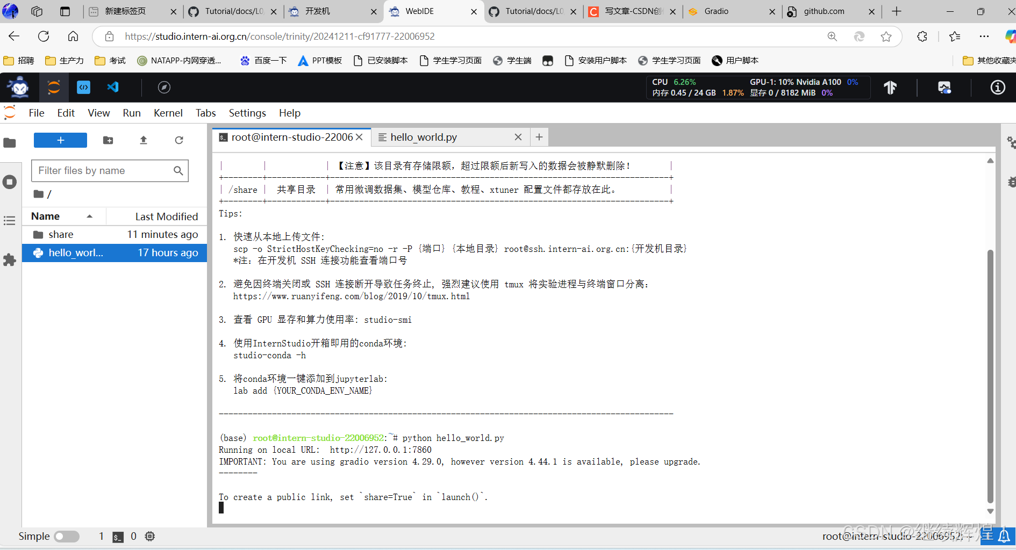The height and width of the screenshot is (550, 1016).
Task: Refresh the file list
Action: coord(179,140)
